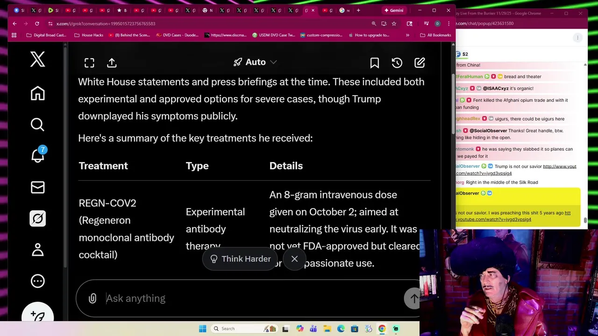Open the All Bookmarks folder

(435, 35)
